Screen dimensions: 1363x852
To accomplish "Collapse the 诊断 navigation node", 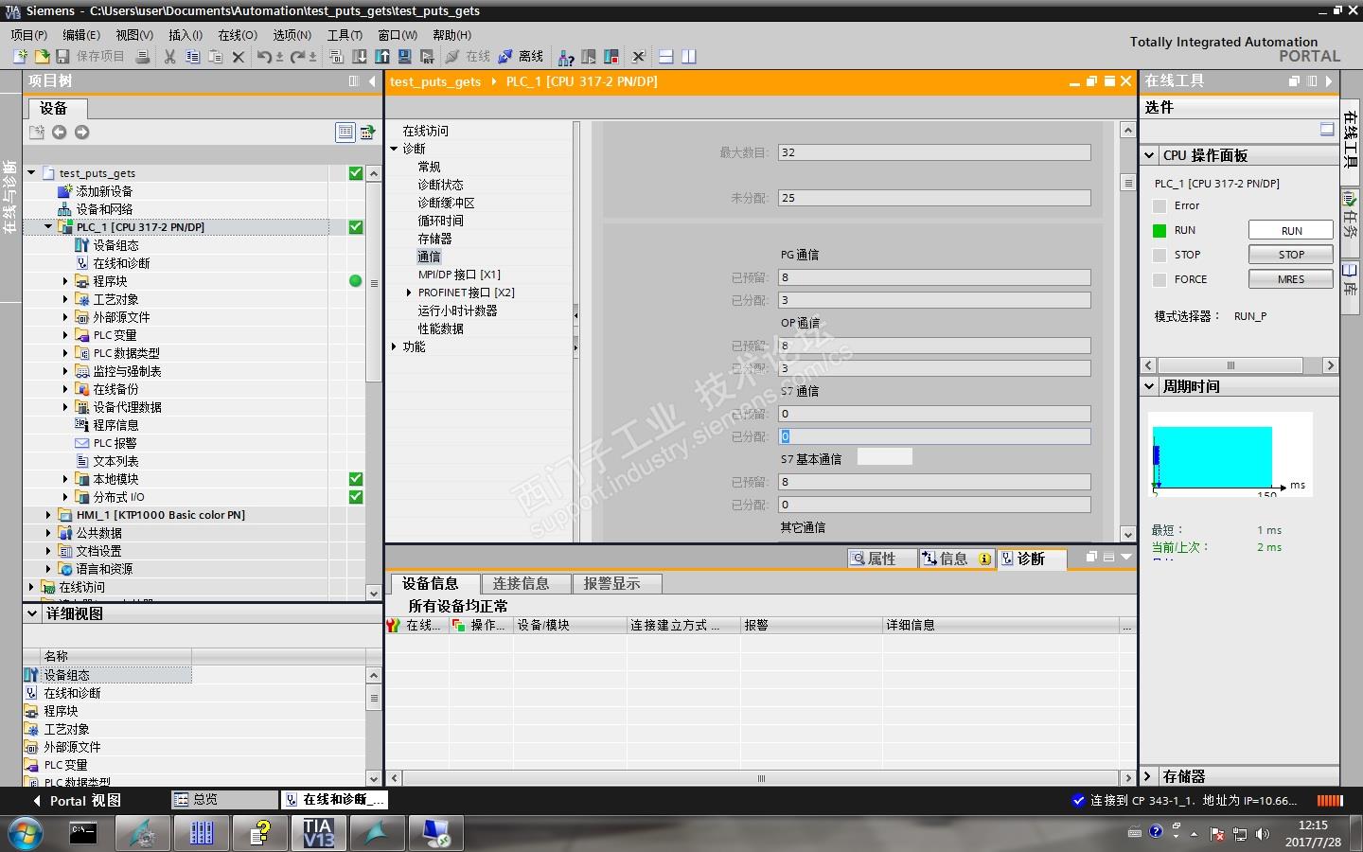I will (x=394, y=149).
